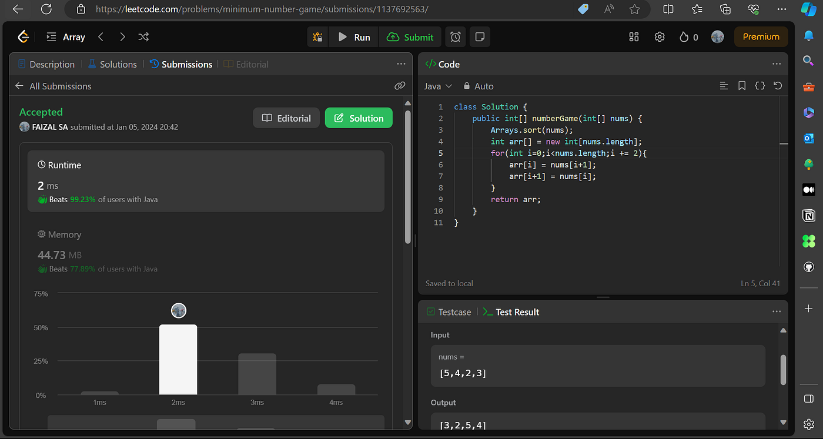
Task: Open LeetCode settings gear icon
Action: tap(660, 37)
